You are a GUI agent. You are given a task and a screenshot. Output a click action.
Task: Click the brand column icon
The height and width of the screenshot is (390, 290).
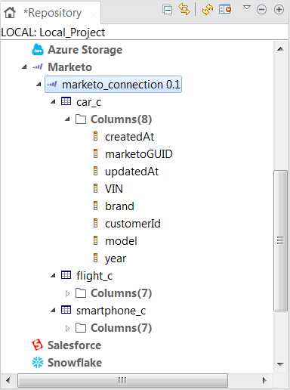pos(95,206)
